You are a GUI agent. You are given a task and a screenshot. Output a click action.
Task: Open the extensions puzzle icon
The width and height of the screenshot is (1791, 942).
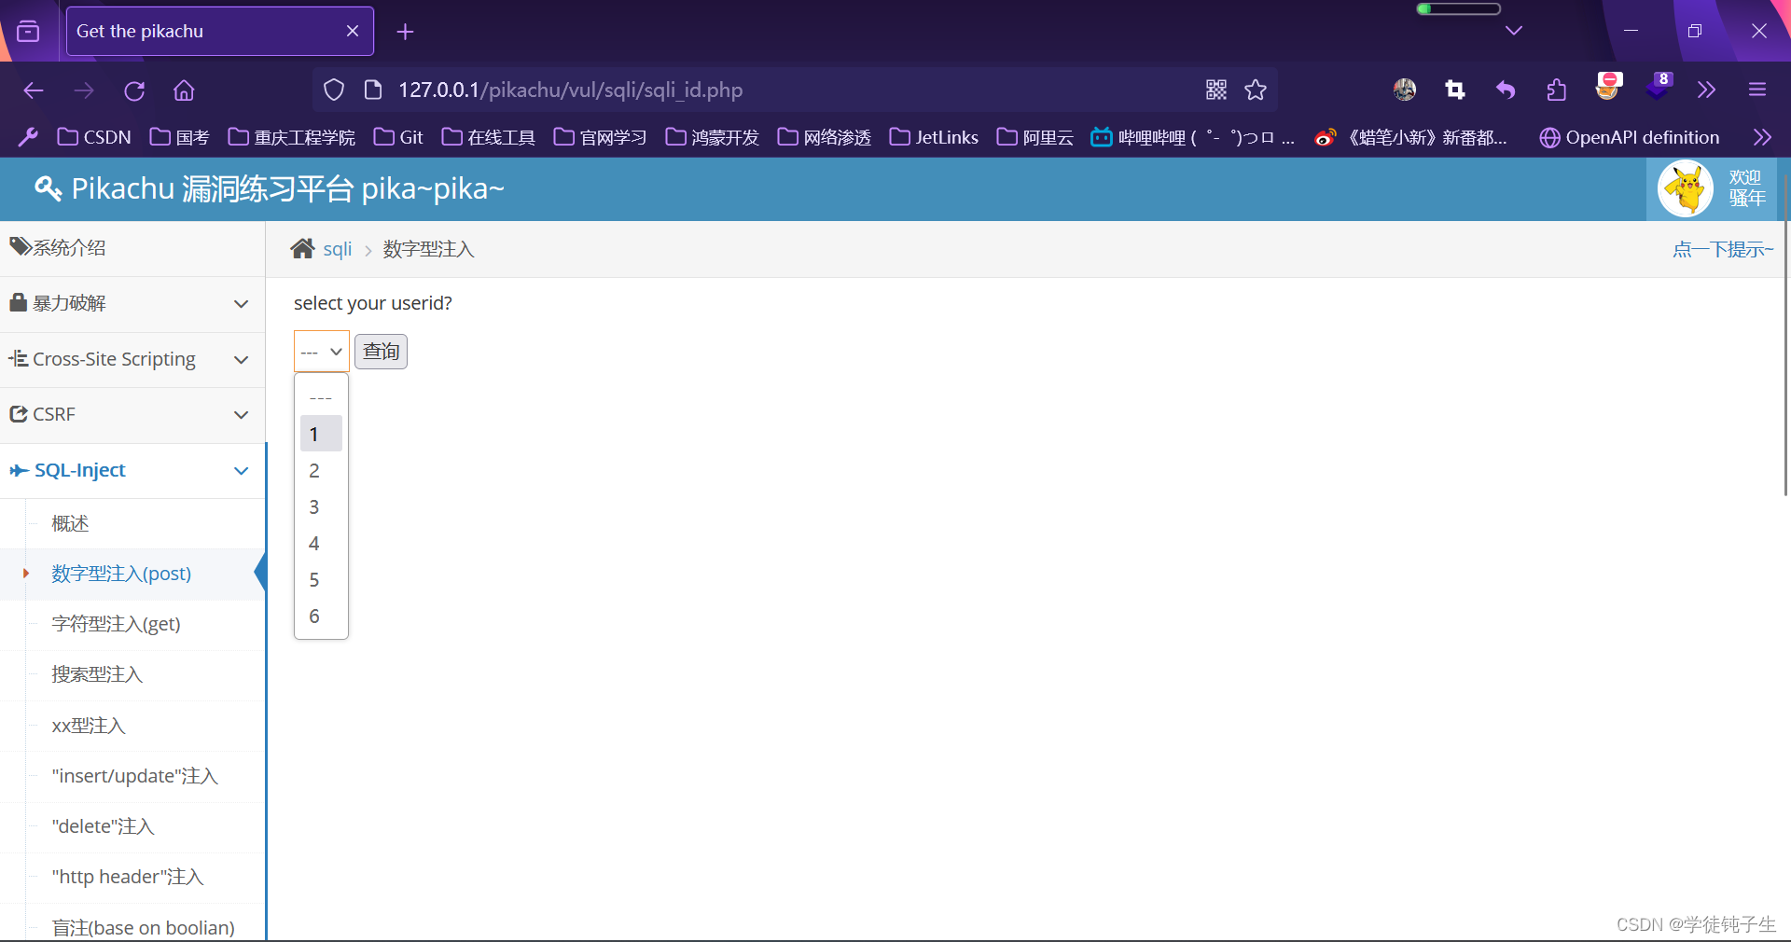[1556, 90]
